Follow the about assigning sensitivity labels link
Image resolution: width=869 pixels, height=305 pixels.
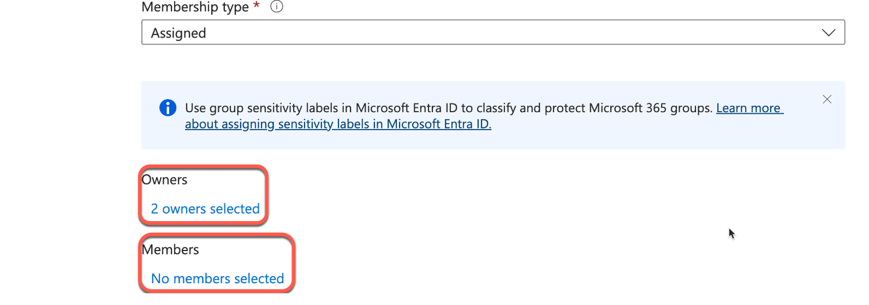click(338, 124)
